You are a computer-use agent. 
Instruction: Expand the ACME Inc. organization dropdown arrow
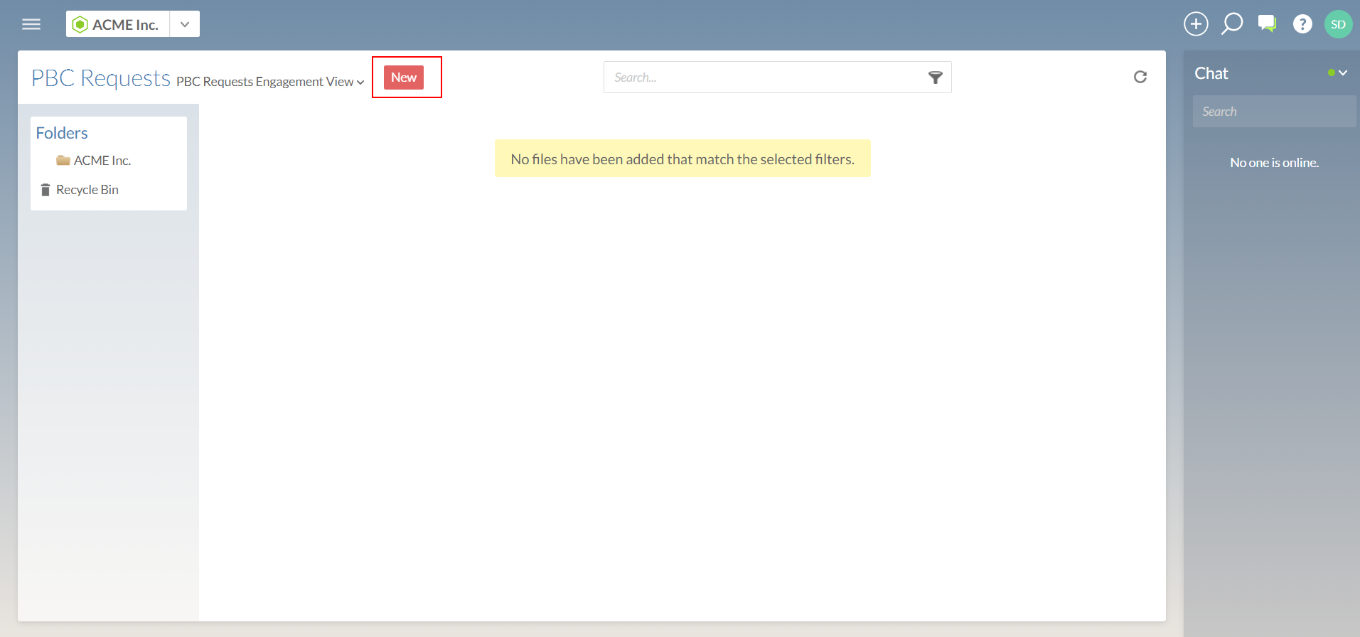[185, 24]
